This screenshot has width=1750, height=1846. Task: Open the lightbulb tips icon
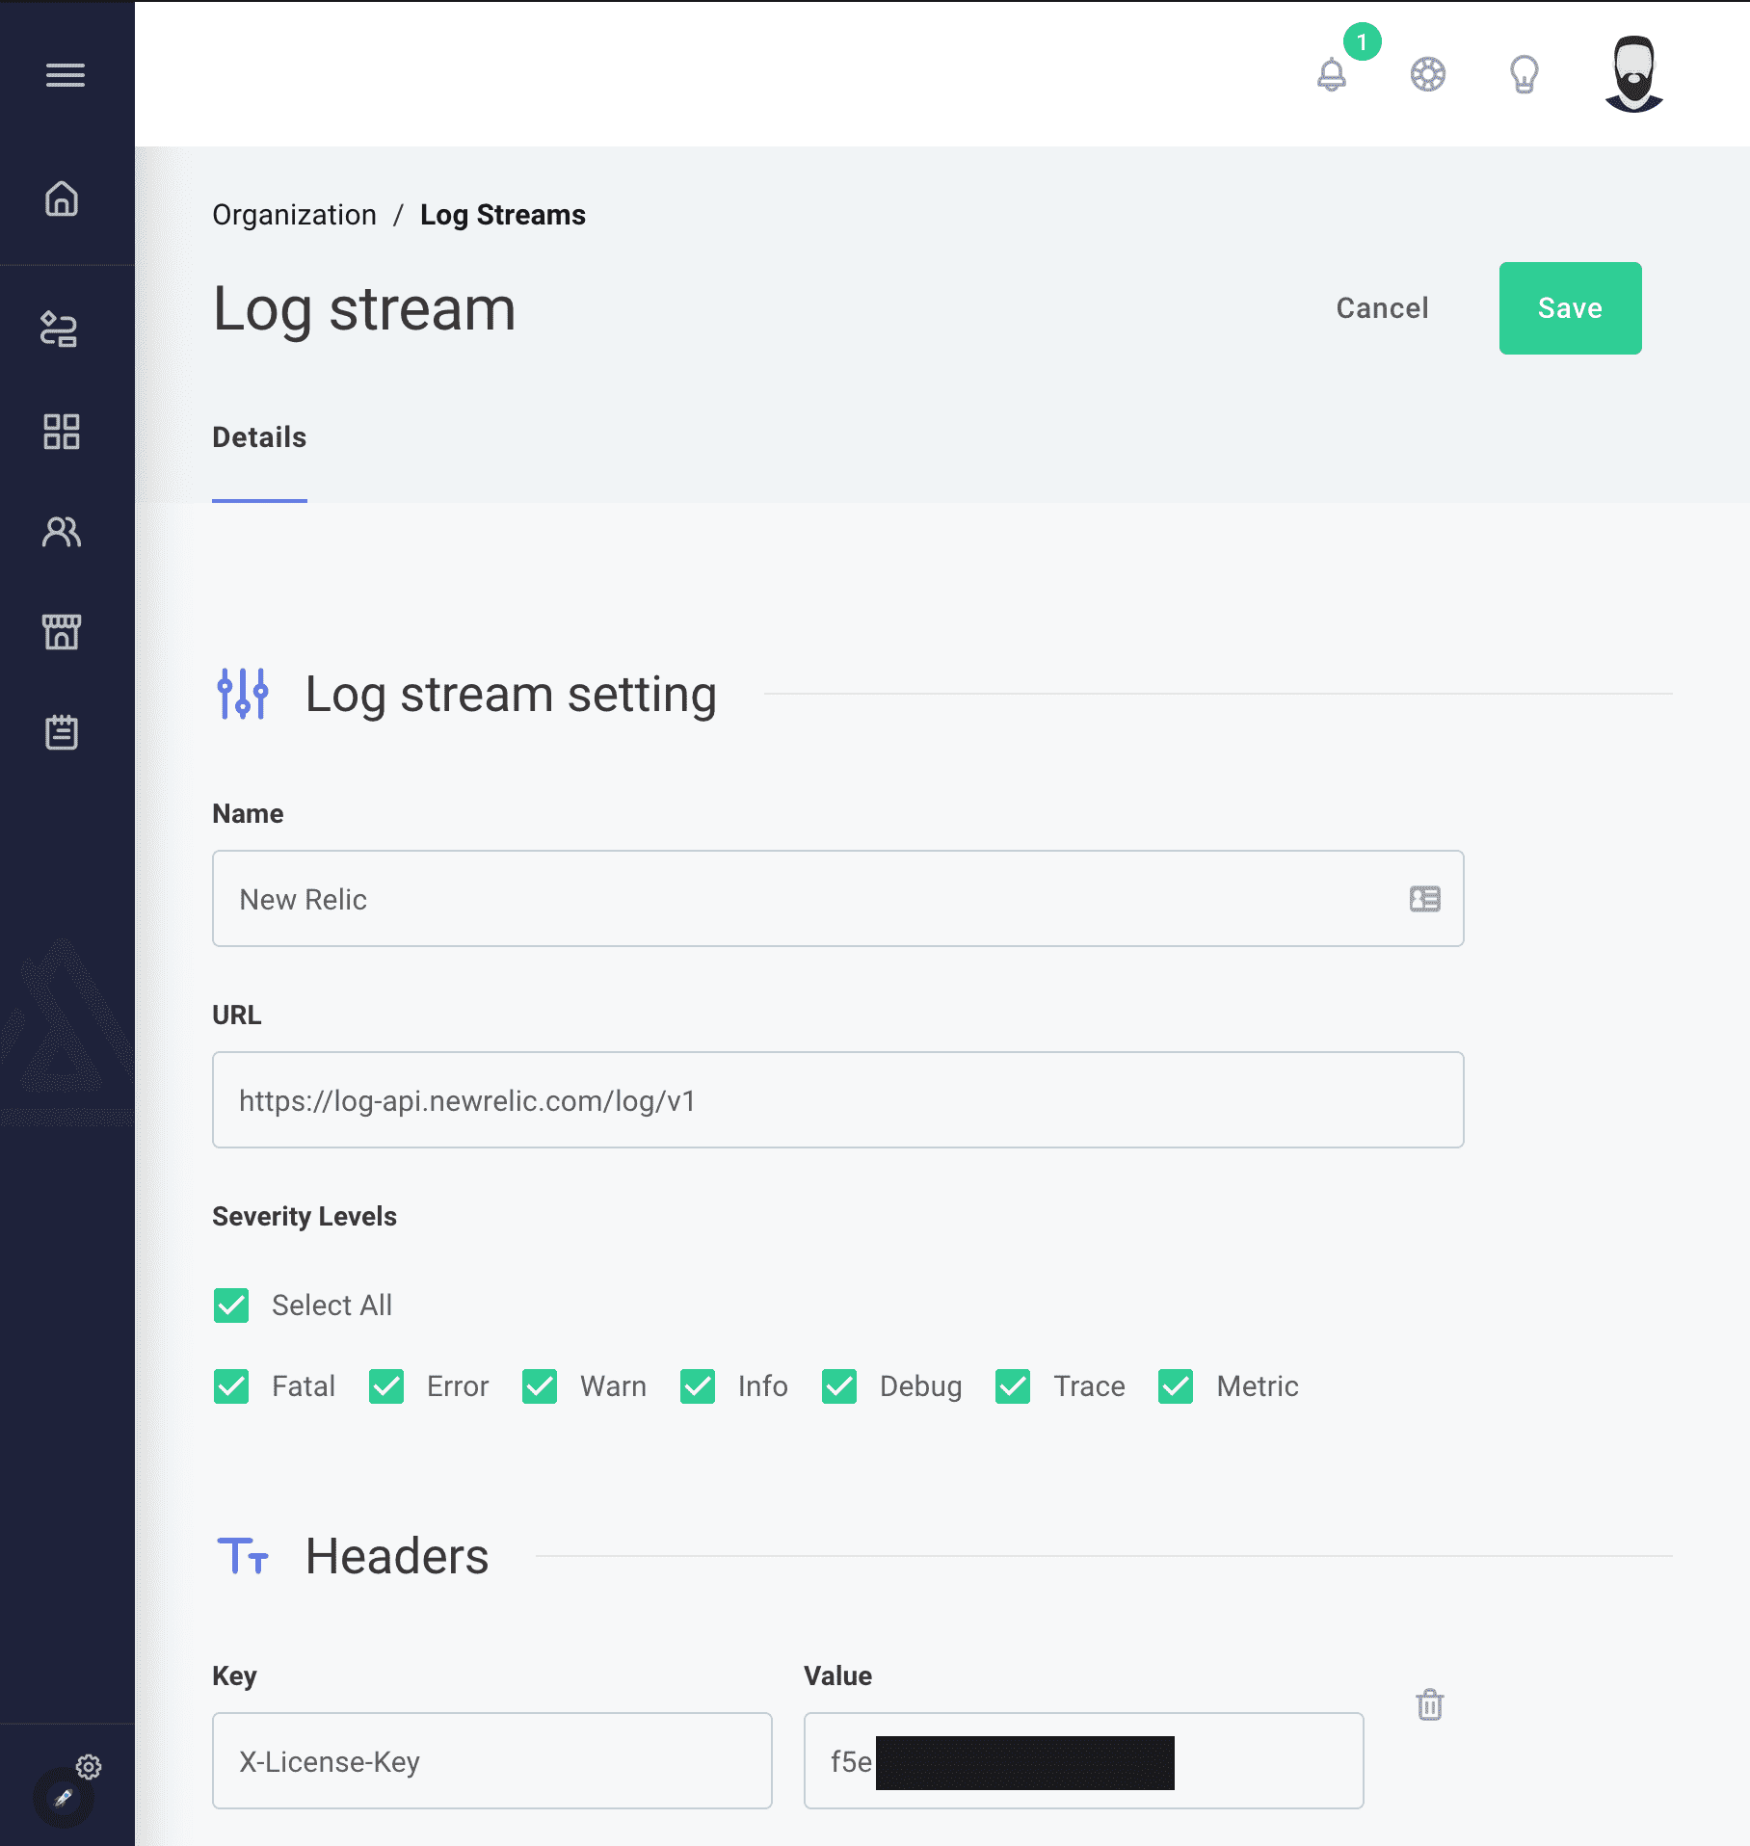pyautogui.click(x=1523, y=73)
